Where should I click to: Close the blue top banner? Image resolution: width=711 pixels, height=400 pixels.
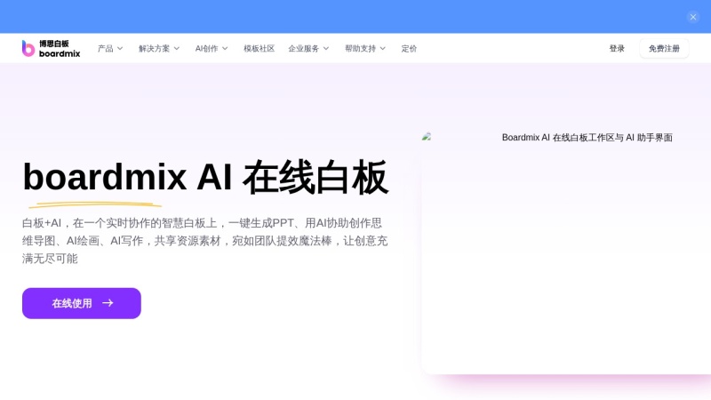(693, 17)
